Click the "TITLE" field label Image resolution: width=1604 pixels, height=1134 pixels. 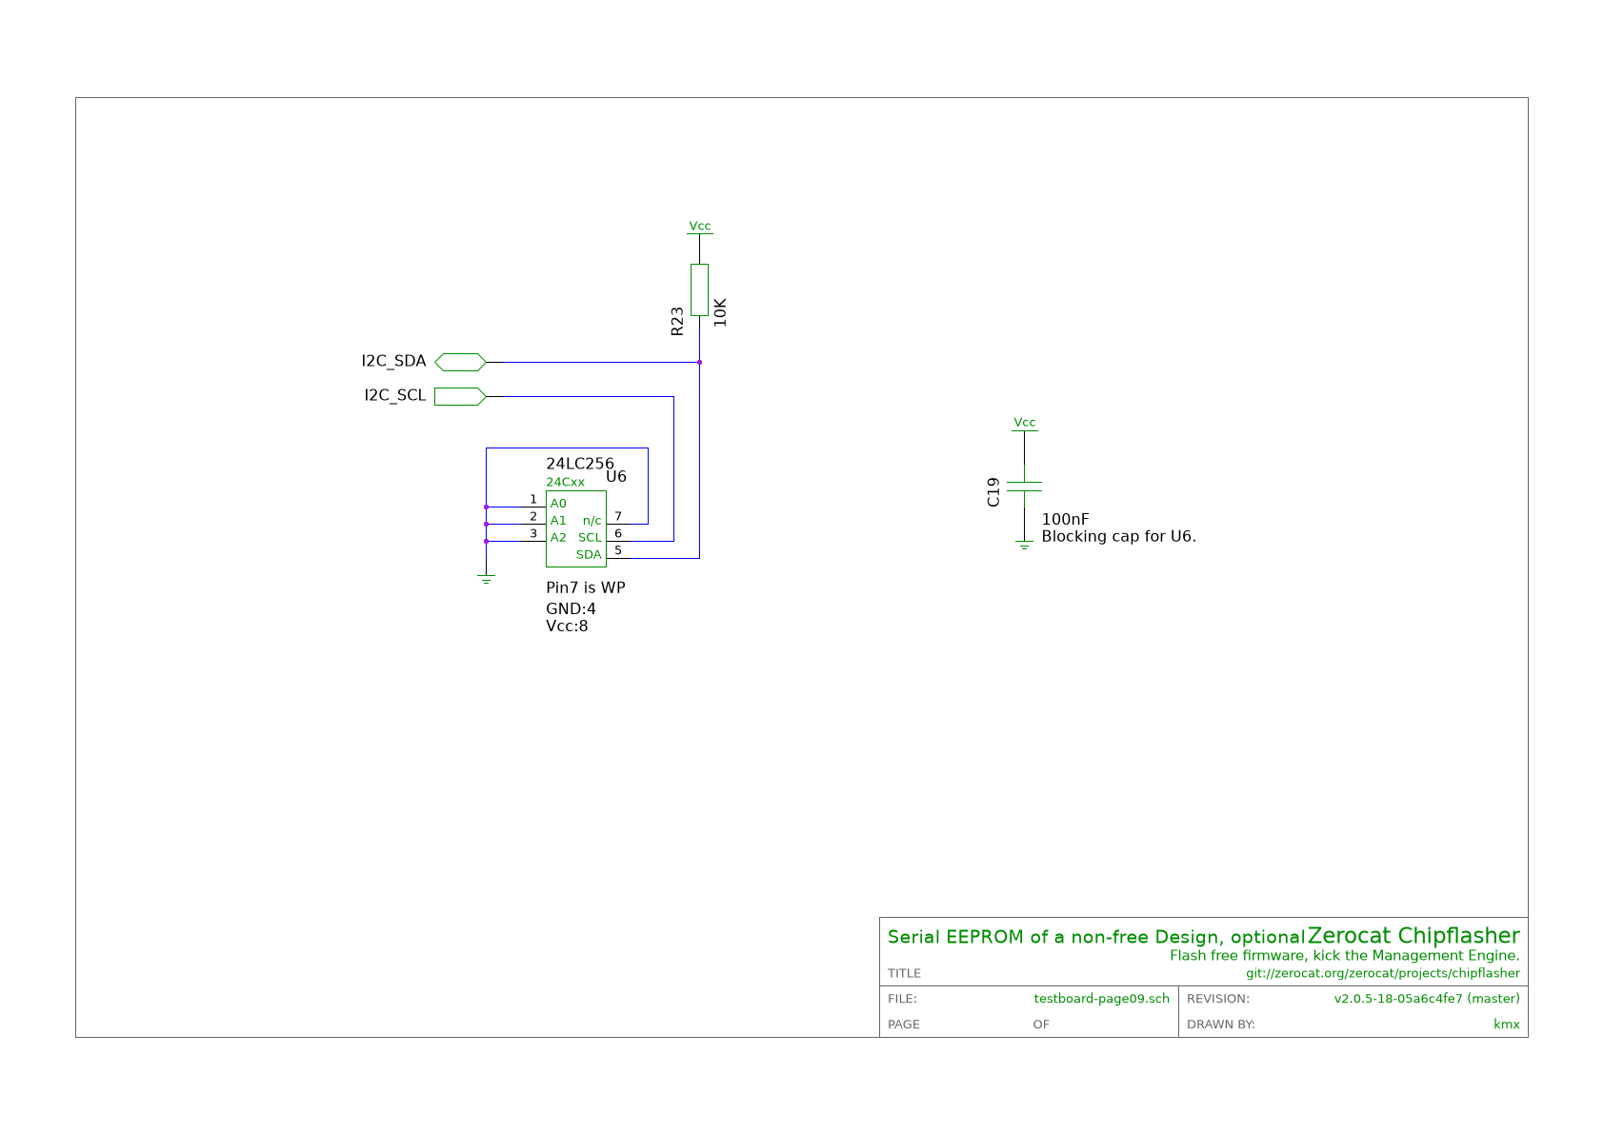(x=904, y=973)
